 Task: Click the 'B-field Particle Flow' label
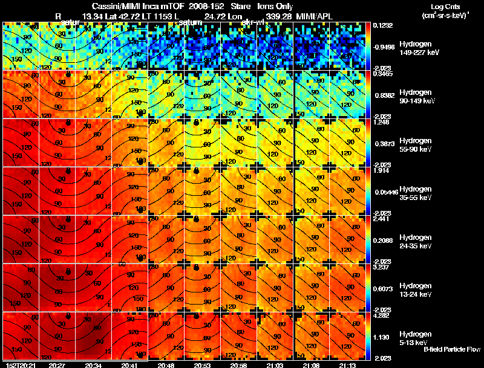pos(452,349)
